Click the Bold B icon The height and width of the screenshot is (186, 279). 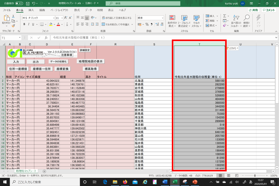tap(24, 24)
